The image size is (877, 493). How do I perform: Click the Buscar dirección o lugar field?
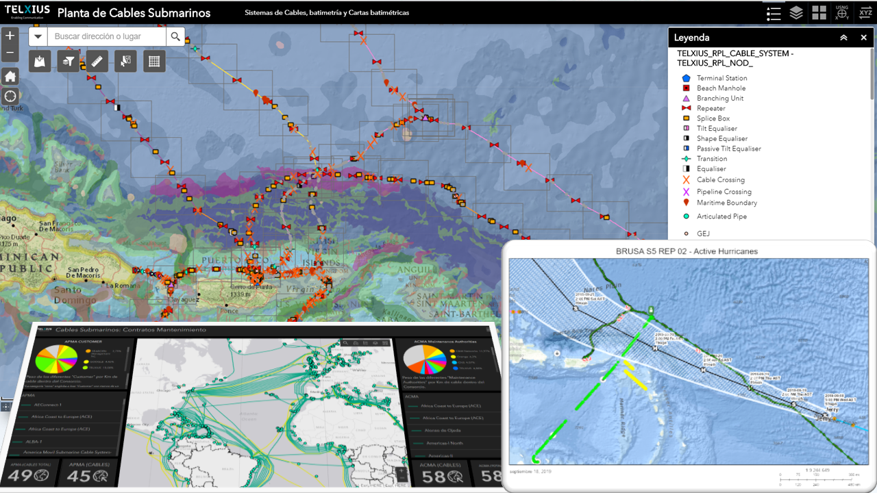(106, 36)
